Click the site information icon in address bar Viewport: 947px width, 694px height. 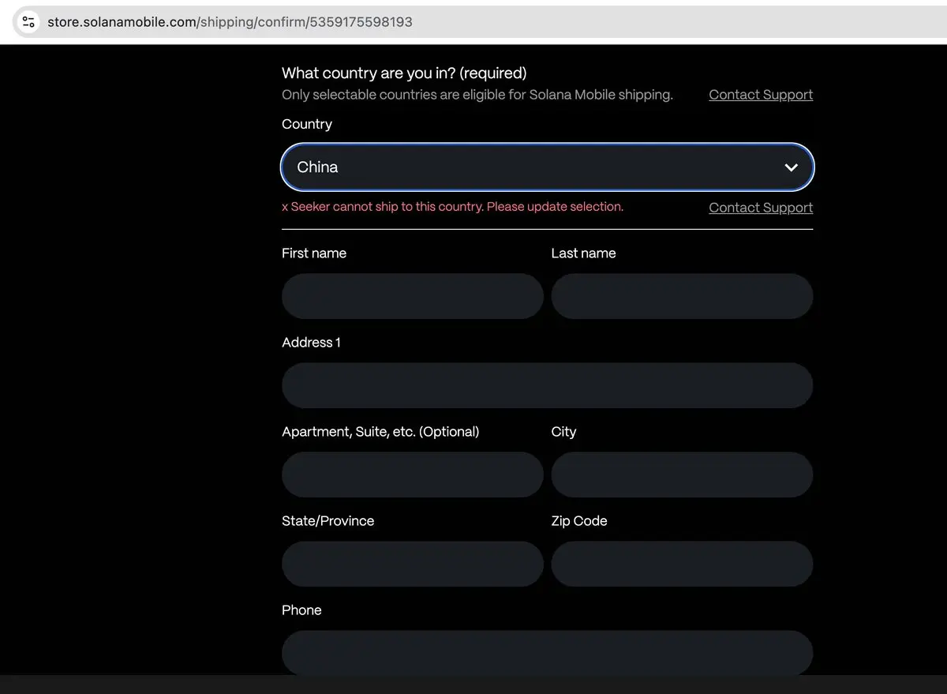point(28,22)
